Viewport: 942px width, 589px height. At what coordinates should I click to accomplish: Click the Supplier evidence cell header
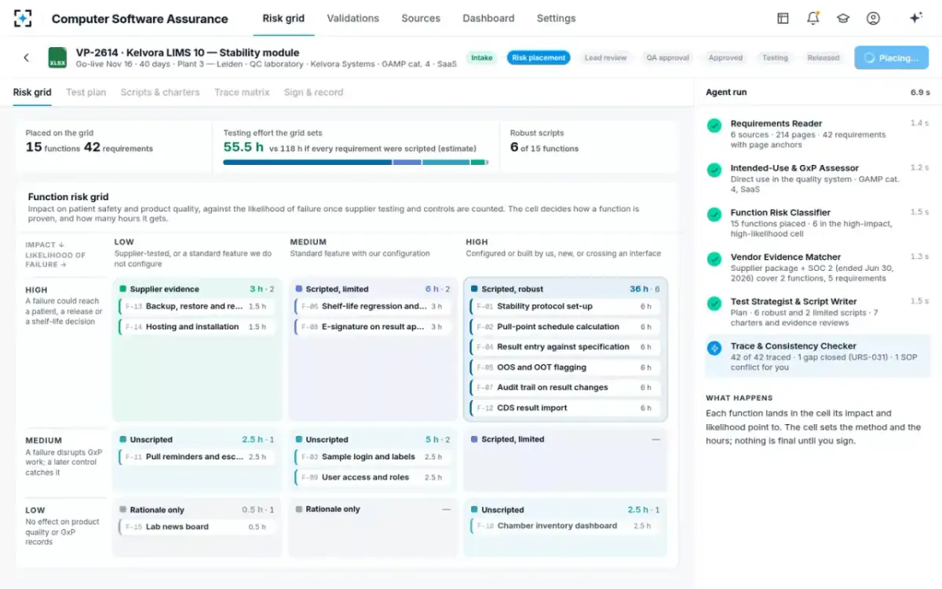[x=197, y=289]
